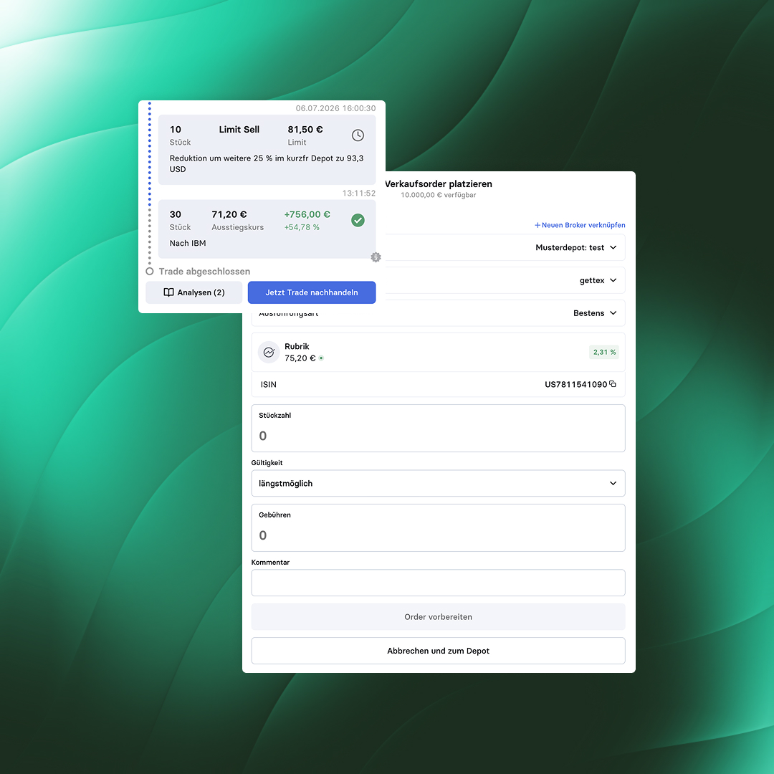
Task: Click the 13:11:52 timestamp
Action: coord(359,193)
